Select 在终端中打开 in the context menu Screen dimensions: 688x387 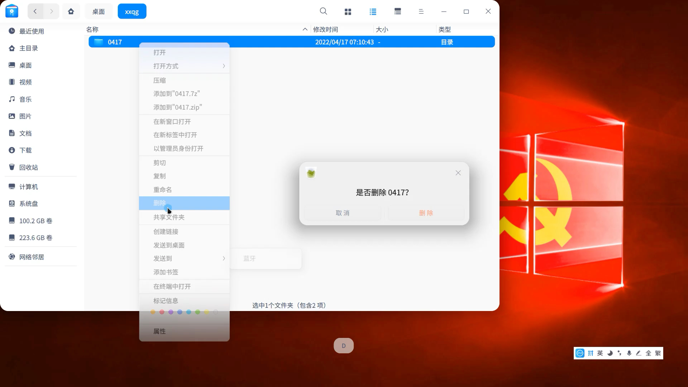point(184,286)
